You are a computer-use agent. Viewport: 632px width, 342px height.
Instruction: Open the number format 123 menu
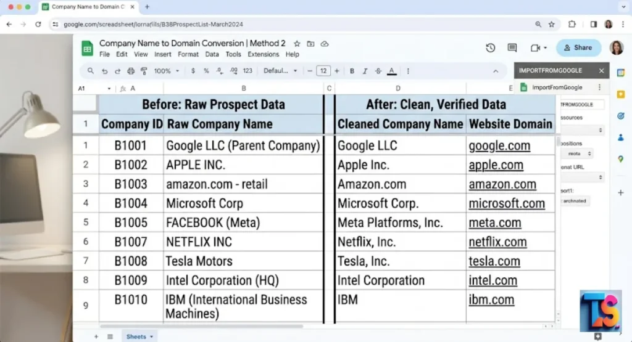tap(247, 71)
